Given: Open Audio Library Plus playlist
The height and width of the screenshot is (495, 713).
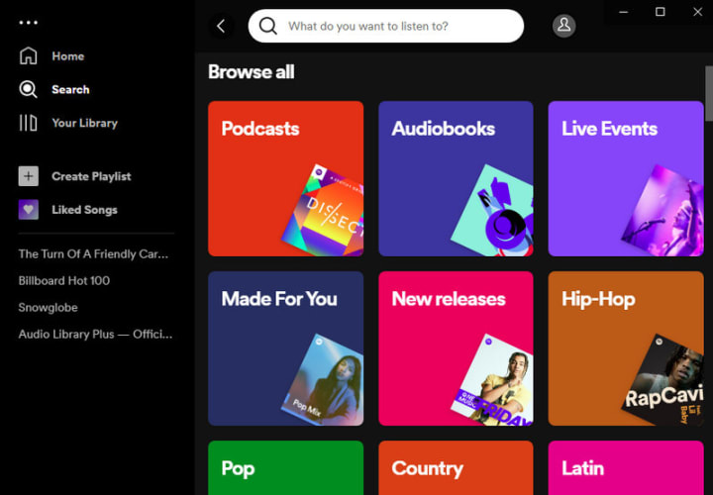Looking at the screenshot, I should (95, 334).
